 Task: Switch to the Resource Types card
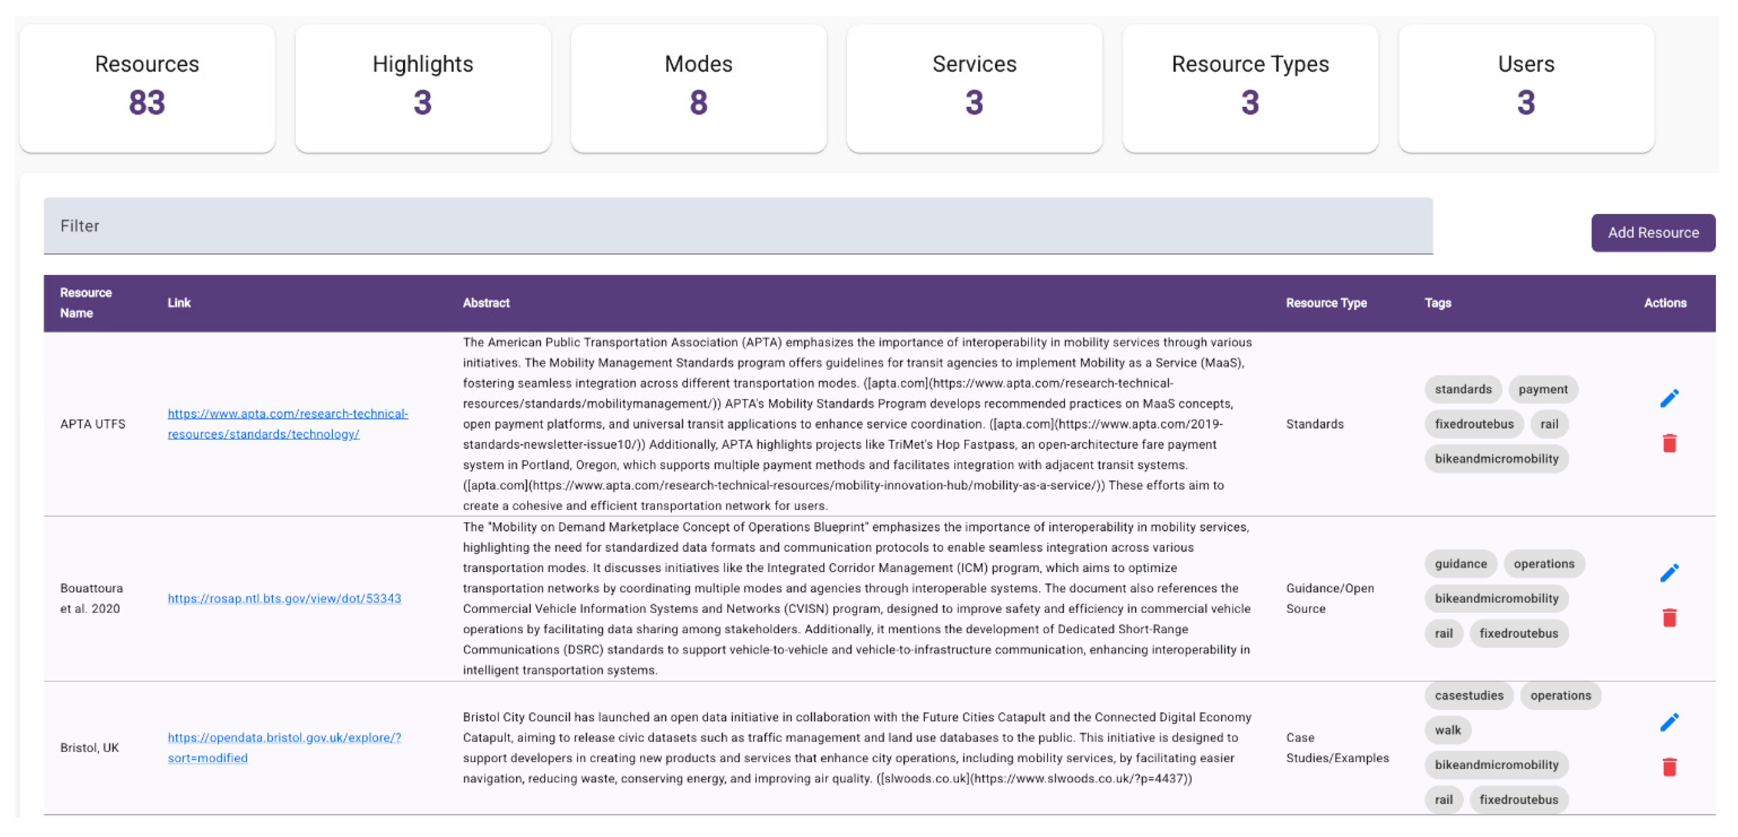[x=1249, y=88]
